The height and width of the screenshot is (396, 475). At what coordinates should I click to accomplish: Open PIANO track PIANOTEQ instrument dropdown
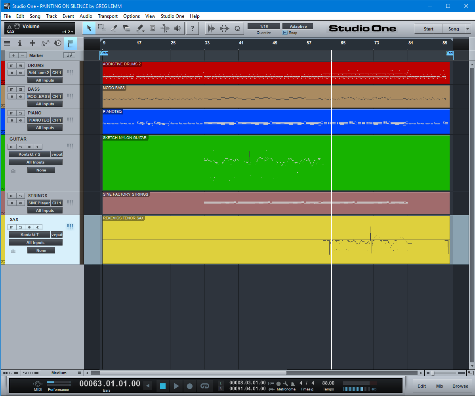pos(39,120)
